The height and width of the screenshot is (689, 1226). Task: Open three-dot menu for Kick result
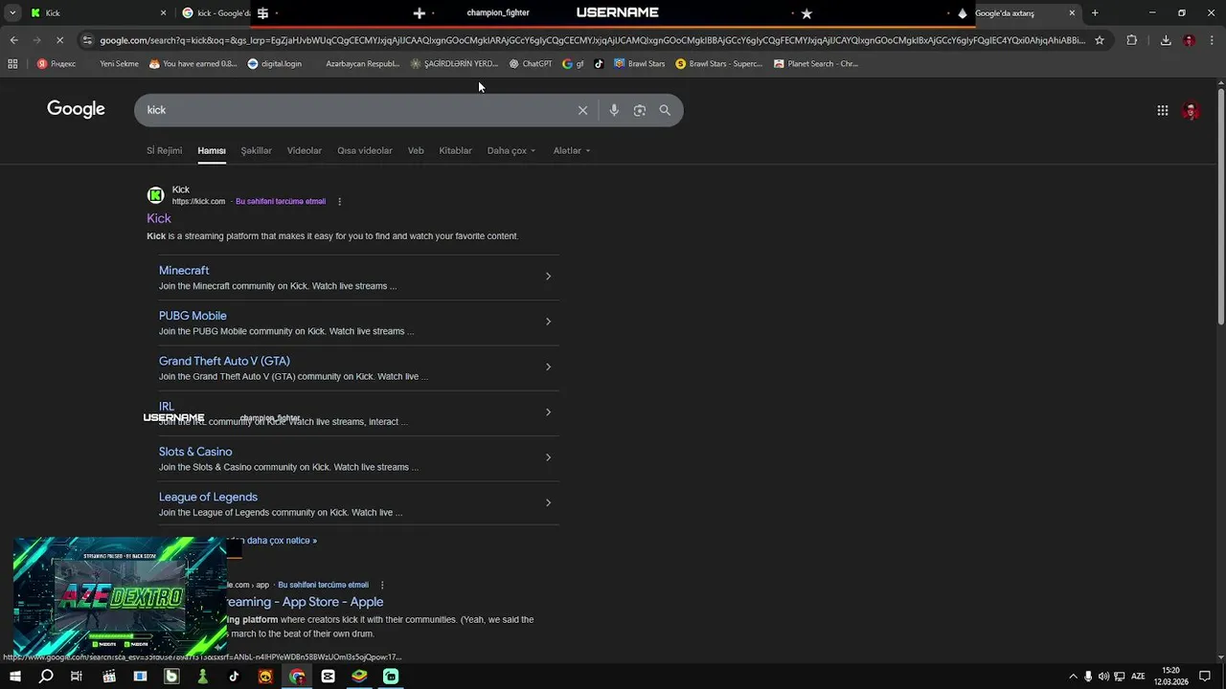click(339, 202)
